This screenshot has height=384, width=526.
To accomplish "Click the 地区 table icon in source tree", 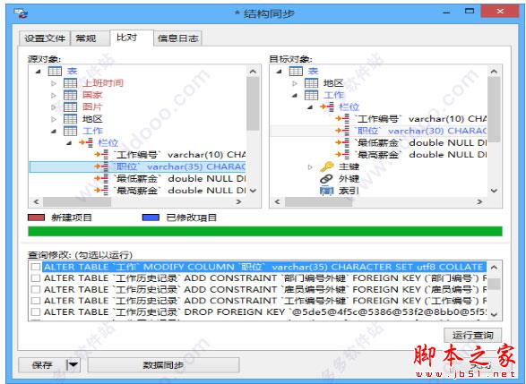I will click(71, 119).
